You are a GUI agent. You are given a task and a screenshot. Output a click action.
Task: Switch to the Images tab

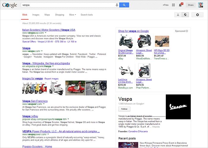pyautogui.click(x=36, y=15)
